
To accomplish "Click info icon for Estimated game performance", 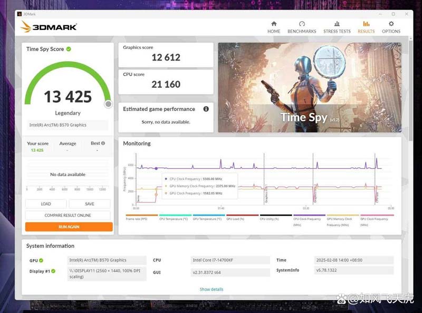I will 206,109.
